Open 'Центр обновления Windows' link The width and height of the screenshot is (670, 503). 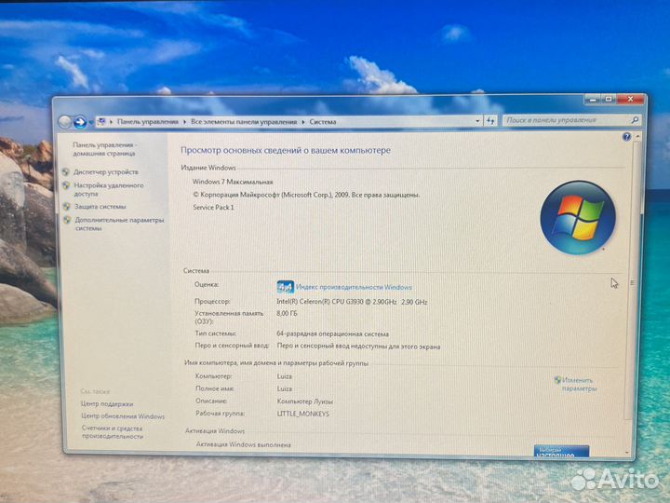coord(123,416)
